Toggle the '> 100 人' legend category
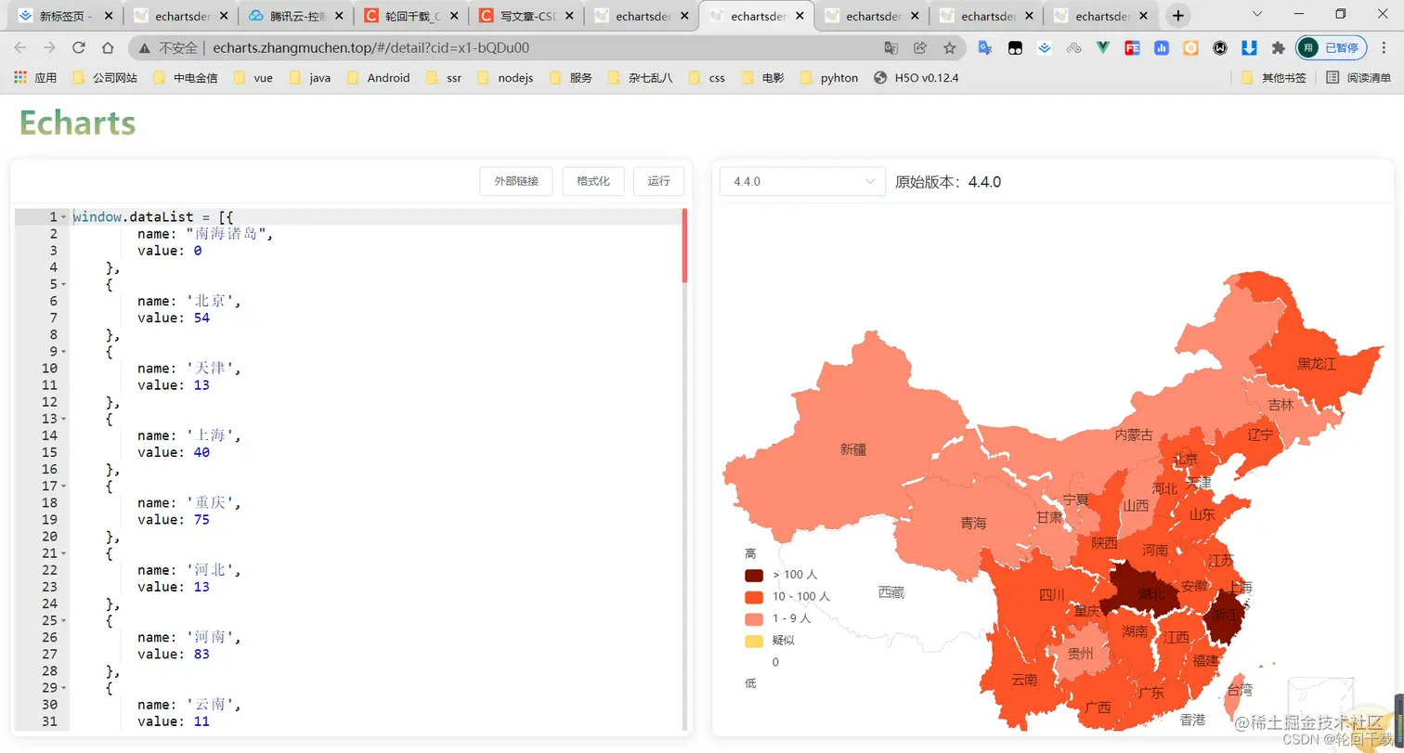1404x753 pixels. coord(778,576)
